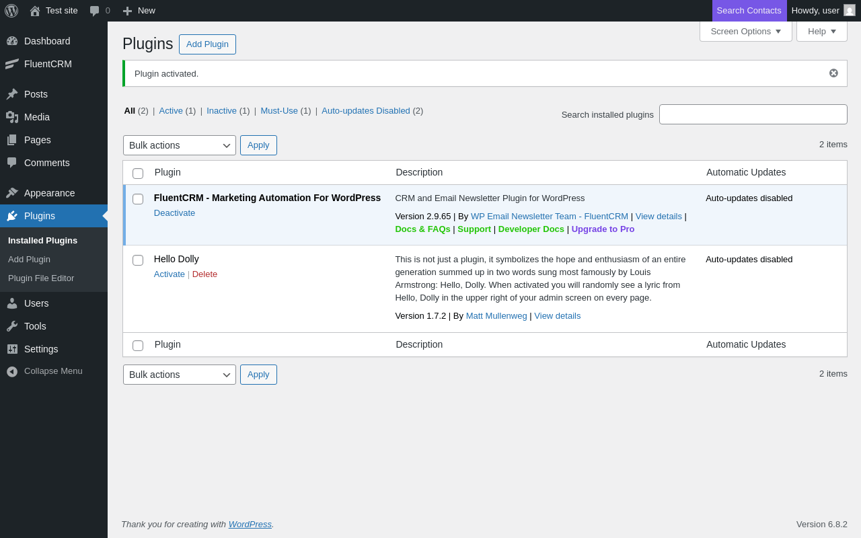Viewport: 861px width, 538px height.
Task: Filter plugins by Auto-updates Disabled
Action: pos(366,111)
